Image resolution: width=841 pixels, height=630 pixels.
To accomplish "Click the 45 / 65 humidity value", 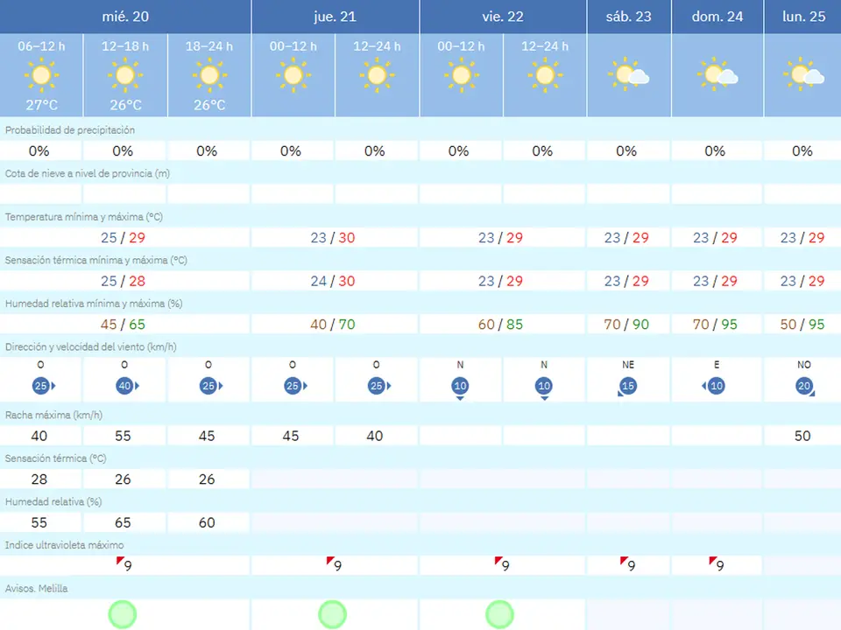I will click(x=123, y=324).
